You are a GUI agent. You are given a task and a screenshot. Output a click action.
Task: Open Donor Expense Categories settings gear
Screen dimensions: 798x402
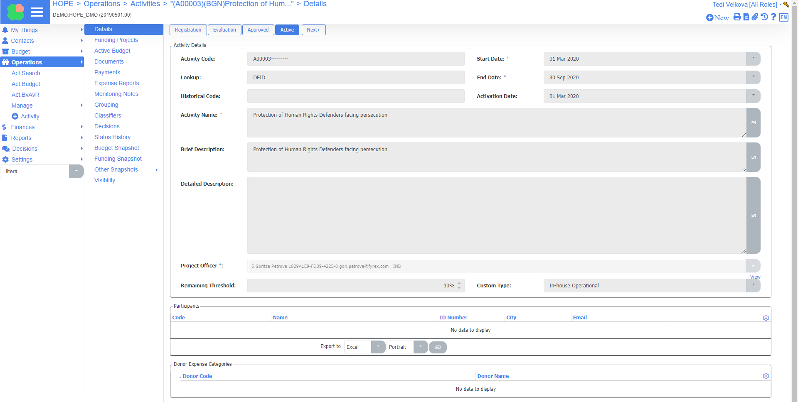point(766,376)
